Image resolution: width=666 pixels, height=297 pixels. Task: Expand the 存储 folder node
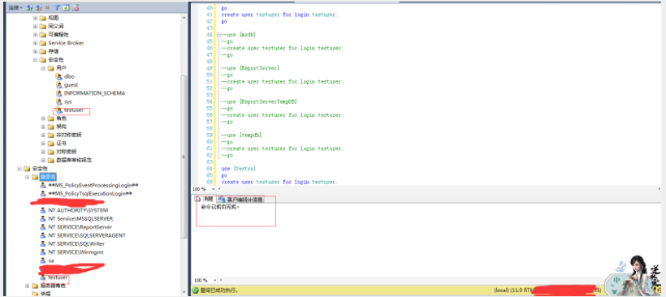coord(35,51)
